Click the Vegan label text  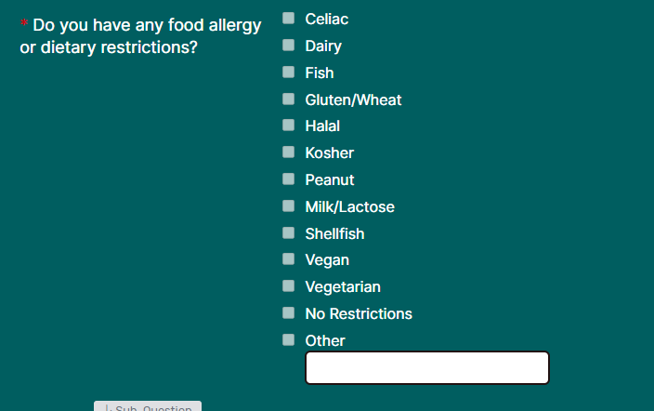coord(327,260)
